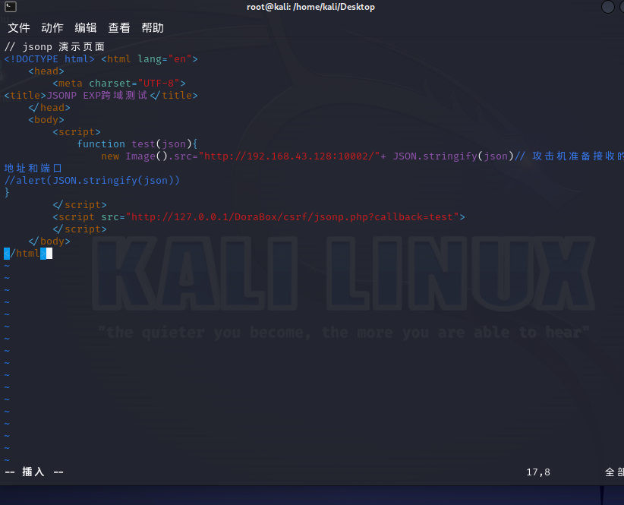
Task: Click the opening <body> tag
Action: [x=46, y=120]
